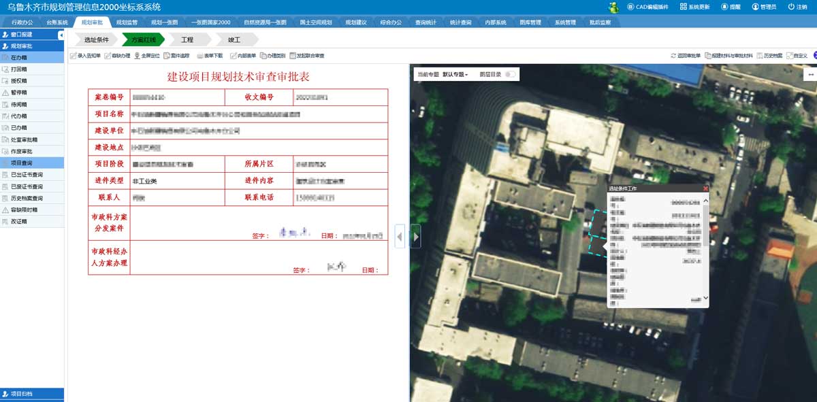This screenshot has height=402, width=817.
Task: Open 项目查询 in left sidebar
Action: (26, 163)
